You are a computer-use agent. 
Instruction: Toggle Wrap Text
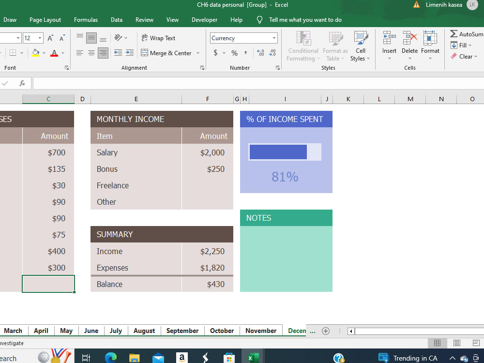click(x=158, y=38)
